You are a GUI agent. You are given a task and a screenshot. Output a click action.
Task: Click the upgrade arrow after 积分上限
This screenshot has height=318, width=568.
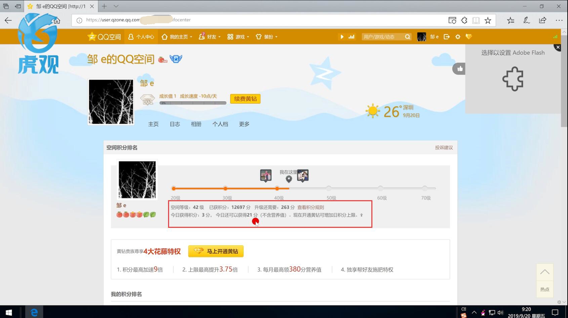click(362, 215)
